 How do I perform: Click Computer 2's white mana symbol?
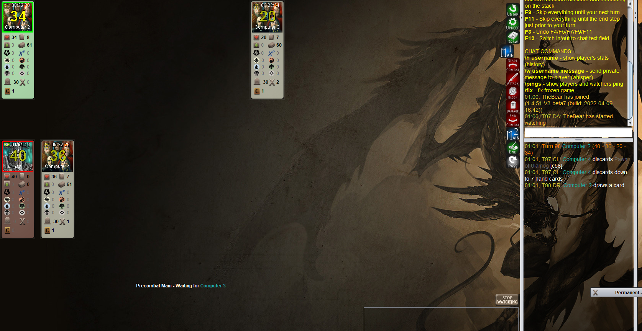tap(7, 60)
